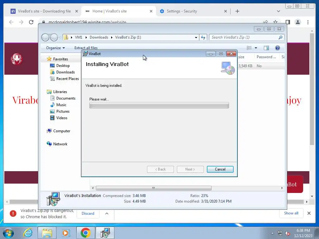Click the ViraBot installer title bar icon
Screen dimensions: 319x239
85,54
